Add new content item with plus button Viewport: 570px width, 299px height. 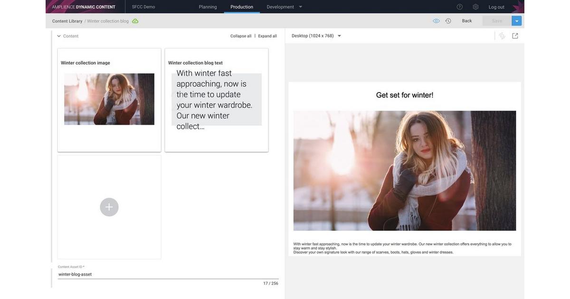pyautogui.click(x=109, y=207)
